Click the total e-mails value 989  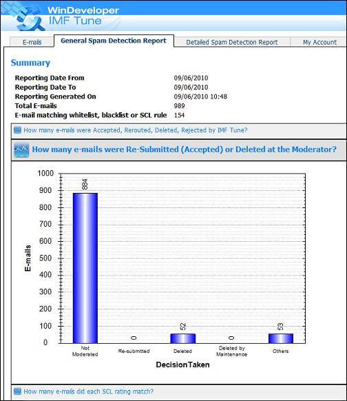179,106
